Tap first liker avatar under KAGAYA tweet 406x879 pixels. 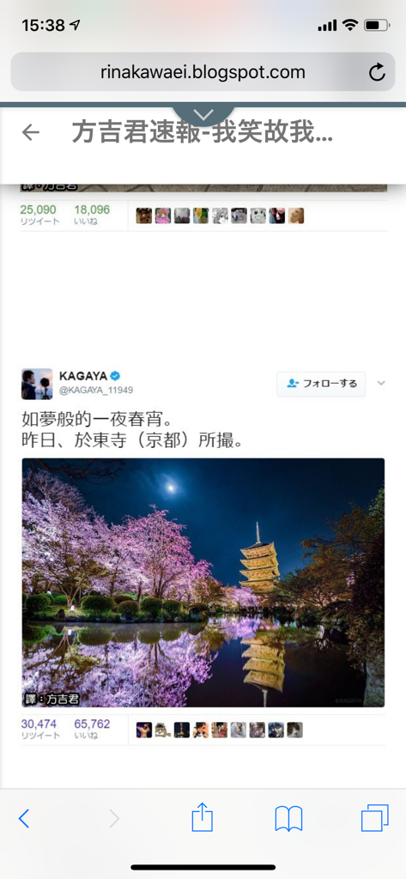pos(144,730)
